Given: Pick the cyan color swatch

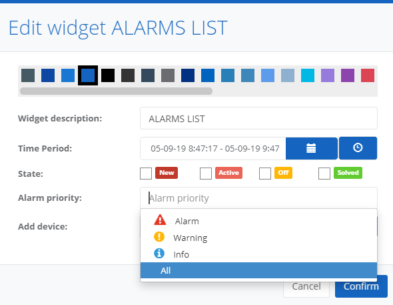Looking at the screenshot, I should coord(308,75).
